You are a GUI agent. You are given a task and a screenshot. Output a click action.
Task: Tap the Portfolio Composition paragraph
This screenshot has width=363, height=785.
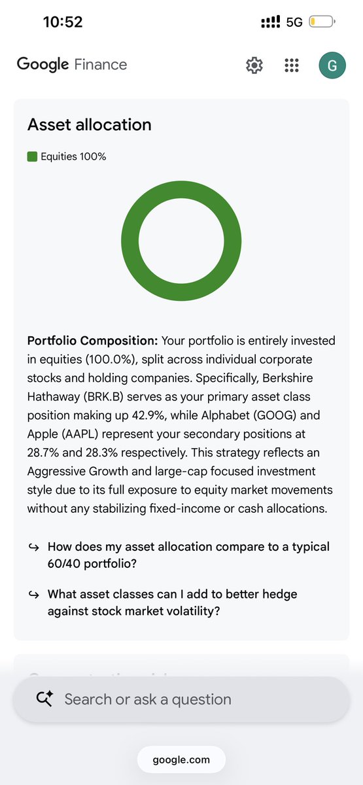pos(181,425)
